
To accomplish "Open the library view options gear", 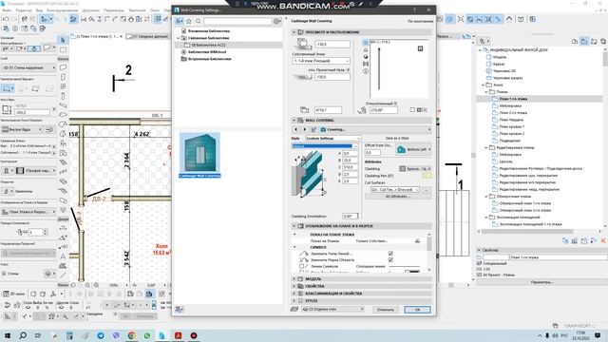I will point(276,21).
